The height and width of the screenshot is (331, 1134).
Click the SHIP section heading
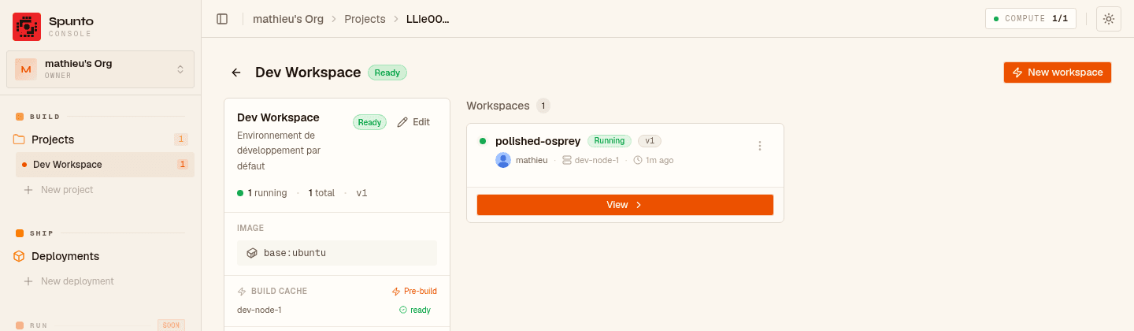click(x=42, y=233)
